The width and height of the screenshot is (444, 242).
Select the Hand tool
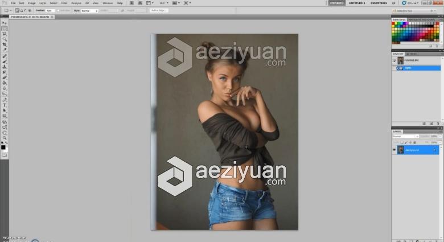pos(4,133)
